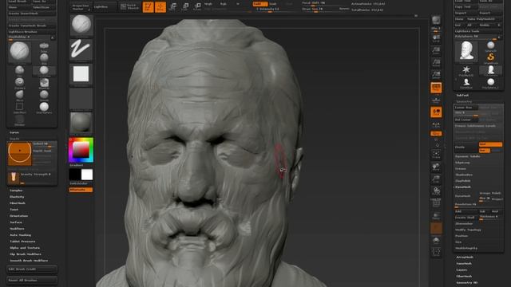
Task: Click the Frame icon on right shelf
Action: click(x=436, y=154)
